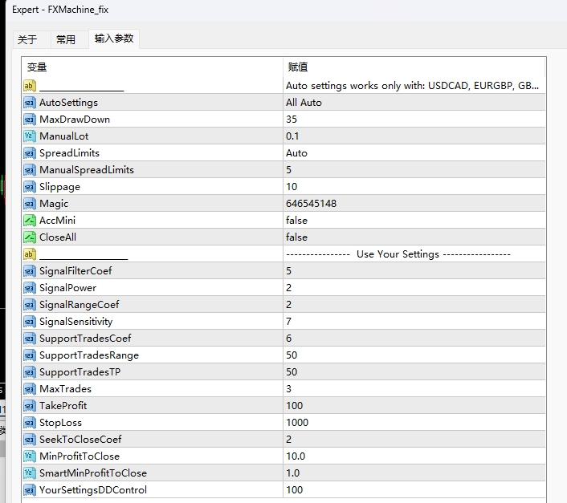Click the MaxTrades row icon
The height and width of the screenshot is (503, 567).
[30, 389]
